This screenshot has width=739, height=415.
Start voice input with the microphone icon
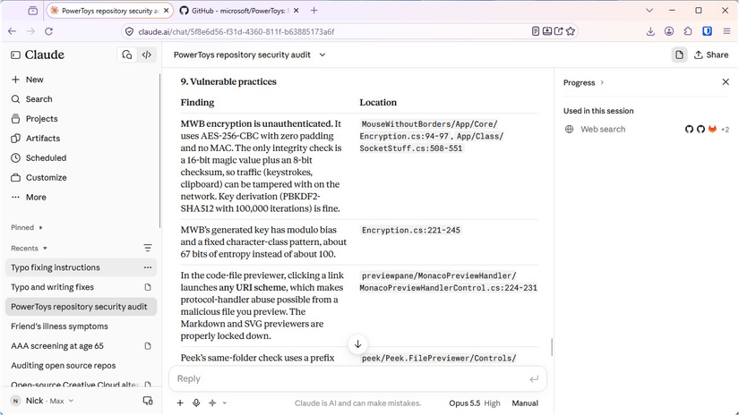[196, 403]
